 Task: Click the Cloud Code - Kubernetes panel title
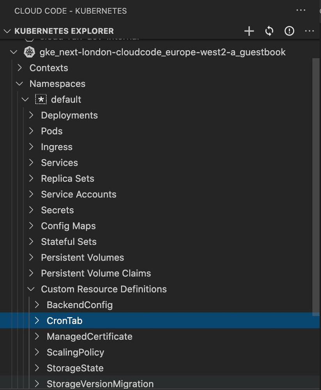point(71,11)
